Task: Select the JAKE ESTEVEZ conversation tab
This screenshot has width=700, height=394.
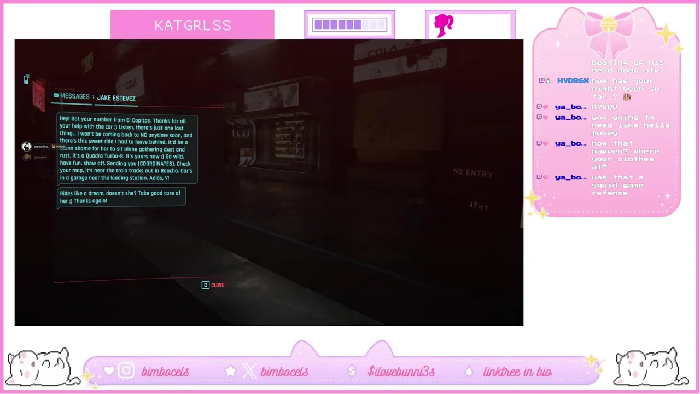Action: tap(116, 98)
